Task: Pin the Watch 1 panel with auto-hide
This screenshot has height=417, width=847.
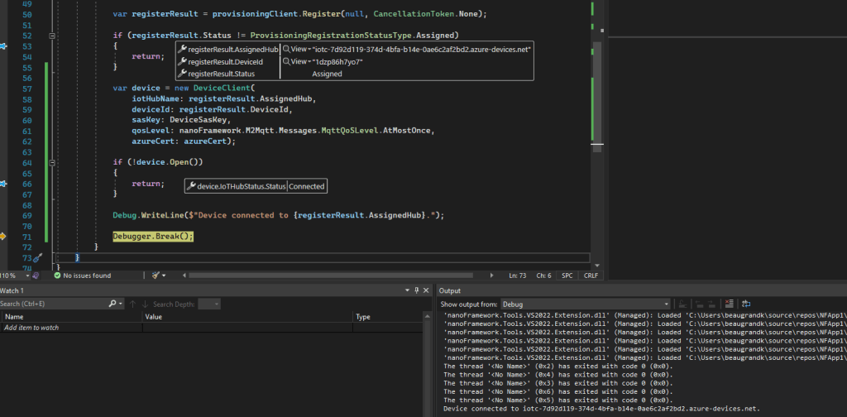Action: [x=416, y=290]
